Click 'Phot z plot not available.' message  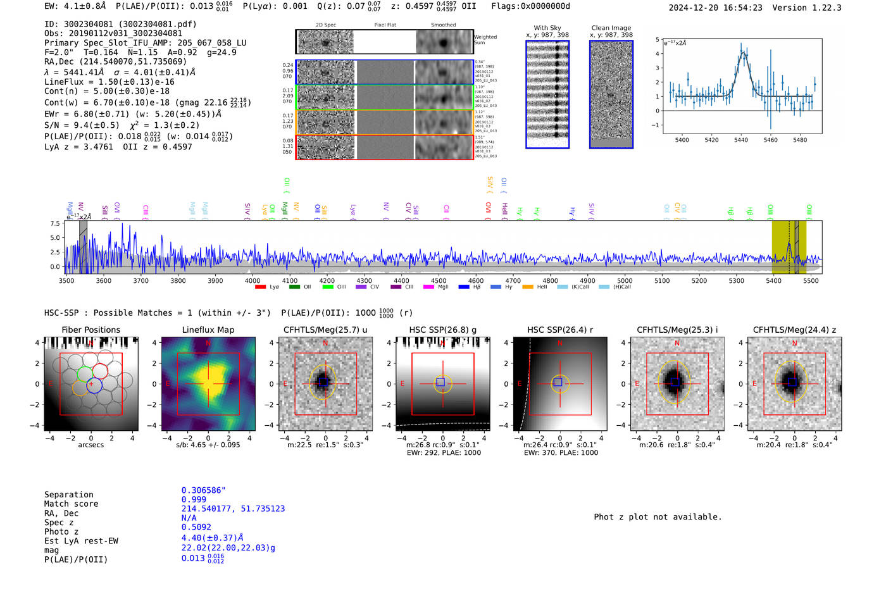658,517
